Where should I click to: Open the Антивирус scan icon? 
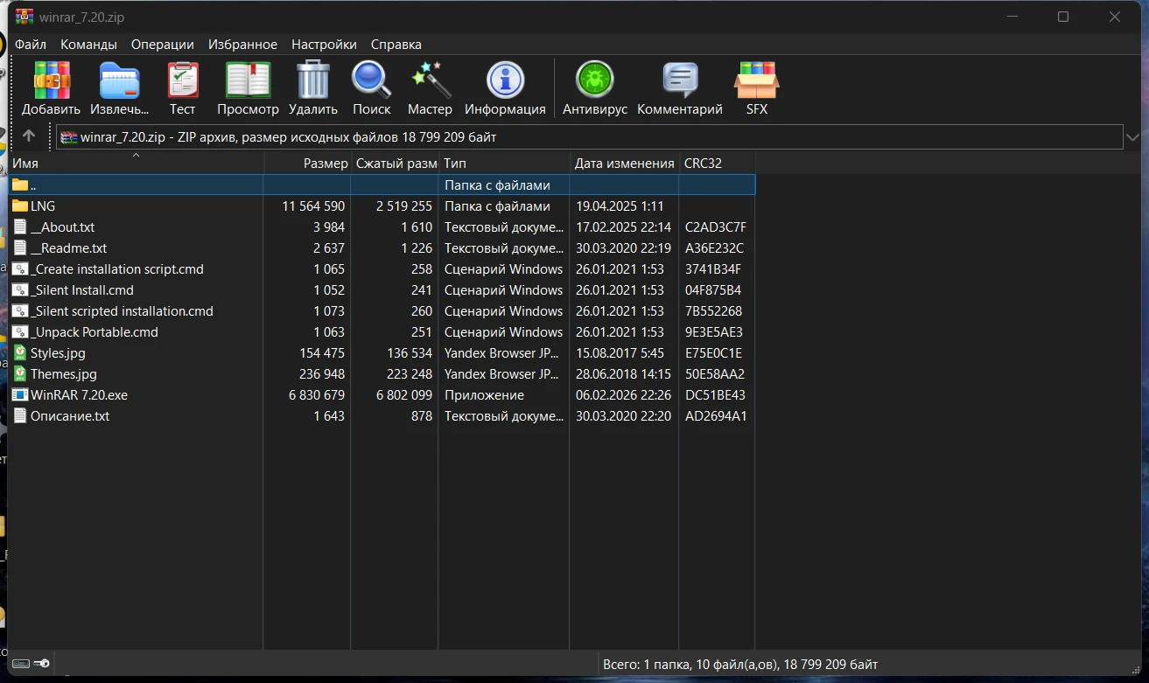coord(594,81)
